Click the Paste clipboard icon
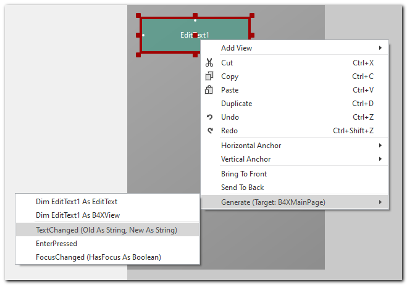 (x=209, y=90)
